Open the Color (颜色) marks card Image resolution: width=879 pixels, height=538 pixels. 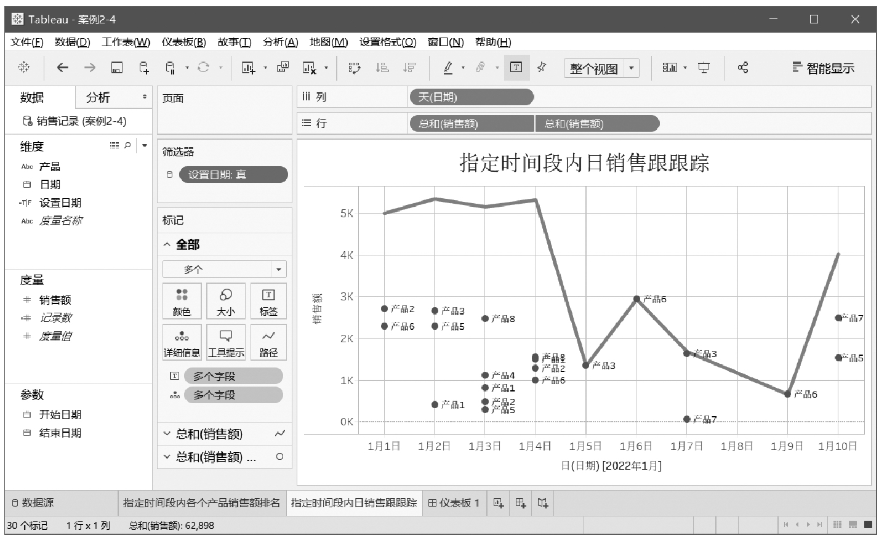click(182, 302)
